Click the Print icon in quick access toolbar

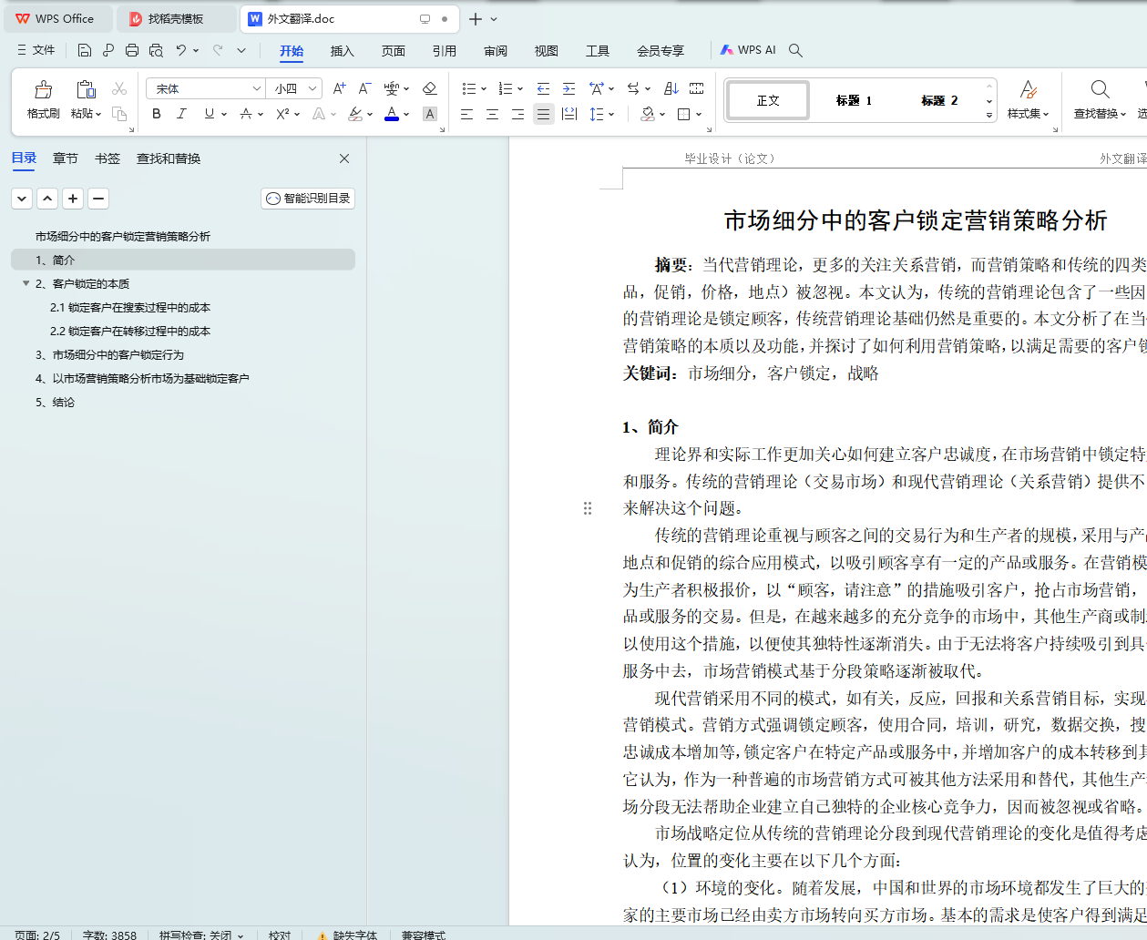coord(132,50)
